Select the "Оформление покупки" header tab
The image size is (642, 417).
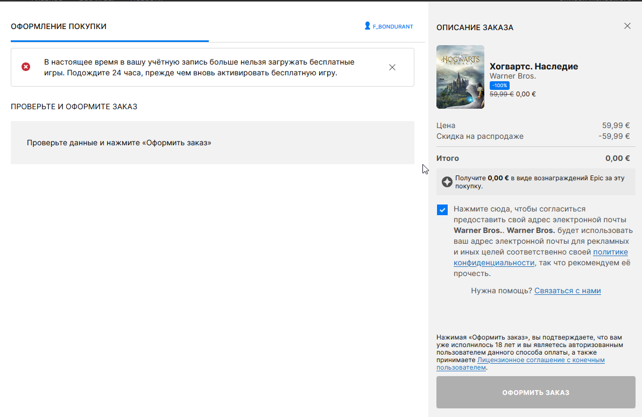tap(59, 26)
